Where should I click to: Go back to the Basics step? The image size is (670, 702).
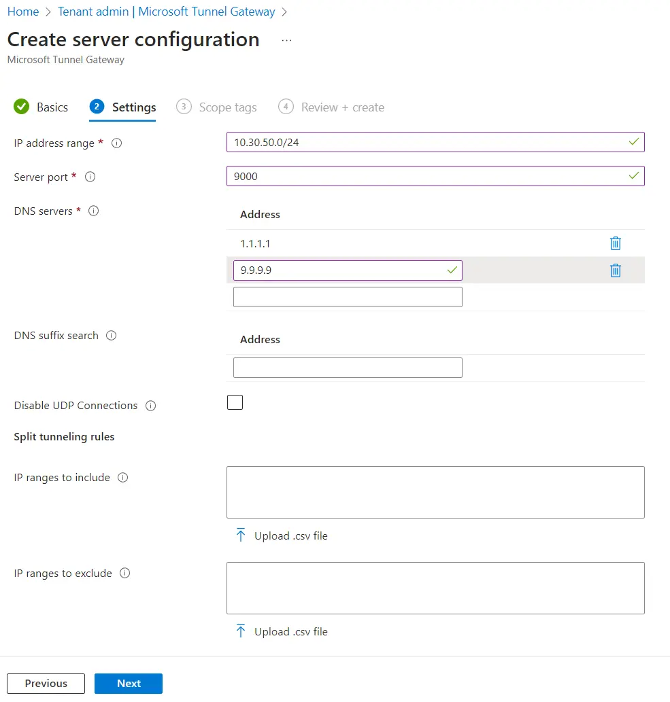tap(41, 107)
